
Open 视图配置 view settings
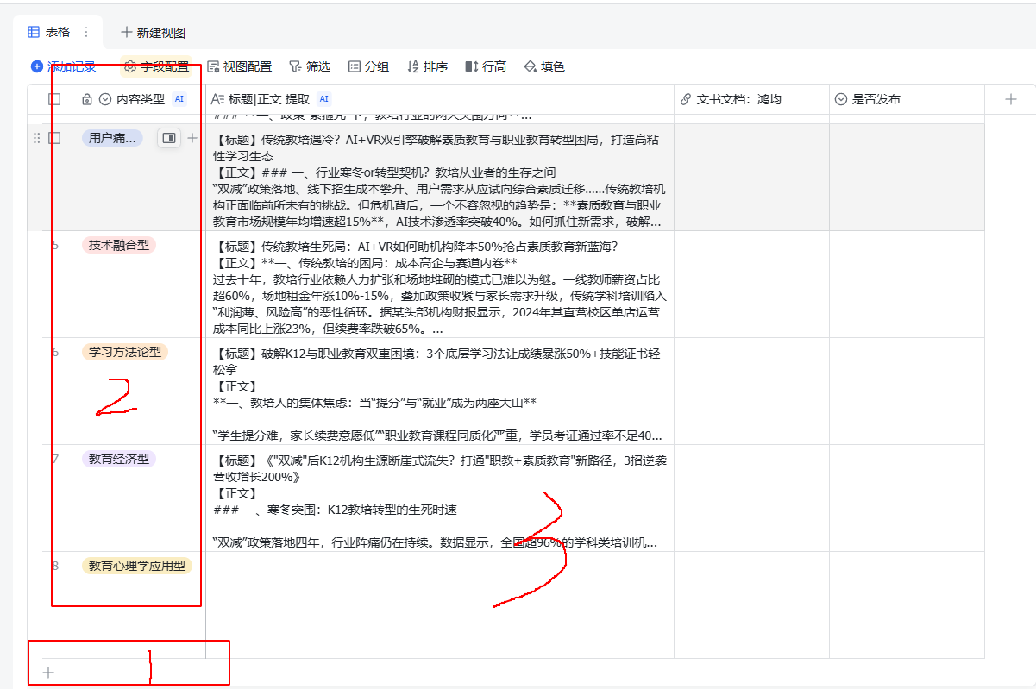[239, 66]
